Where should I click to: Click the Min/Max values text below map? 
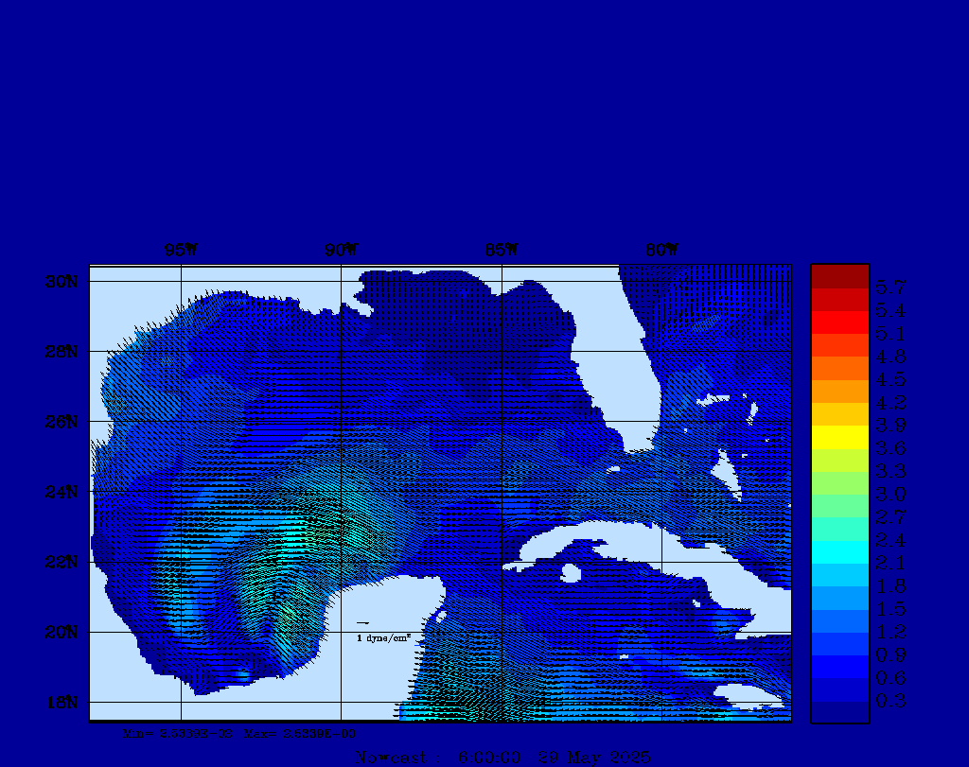click(x=239, y=733)
